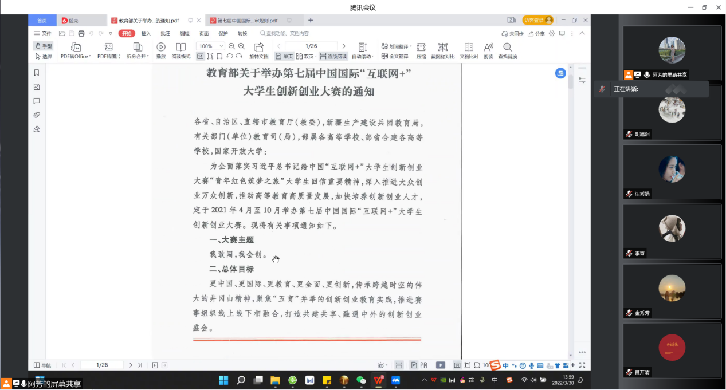
Task: Open the comments panel in left sidebar
Action: (x=37, y=101)
